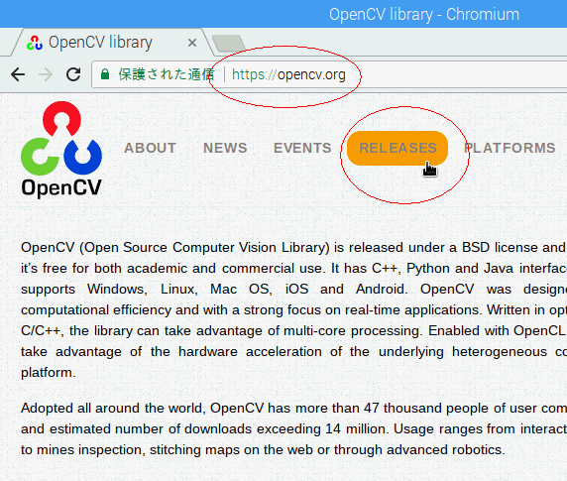This screenshot has width=567, height=481.
Task: Click the browser back arrow
Action: pos(18,74)
